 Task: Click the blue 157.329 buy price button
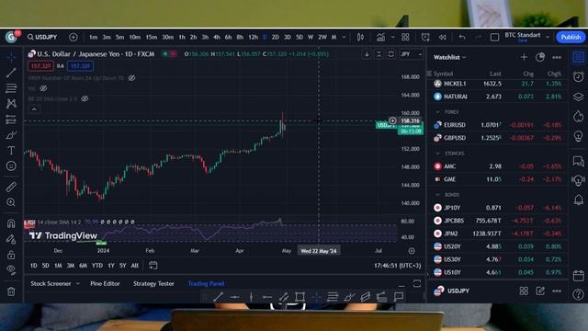coord(80,66)
